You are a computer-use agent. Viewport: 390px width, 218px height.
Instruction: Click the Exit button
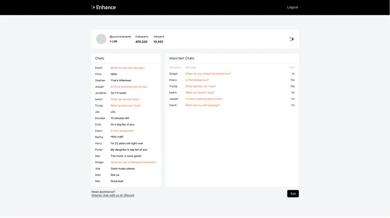coord(293,194)
